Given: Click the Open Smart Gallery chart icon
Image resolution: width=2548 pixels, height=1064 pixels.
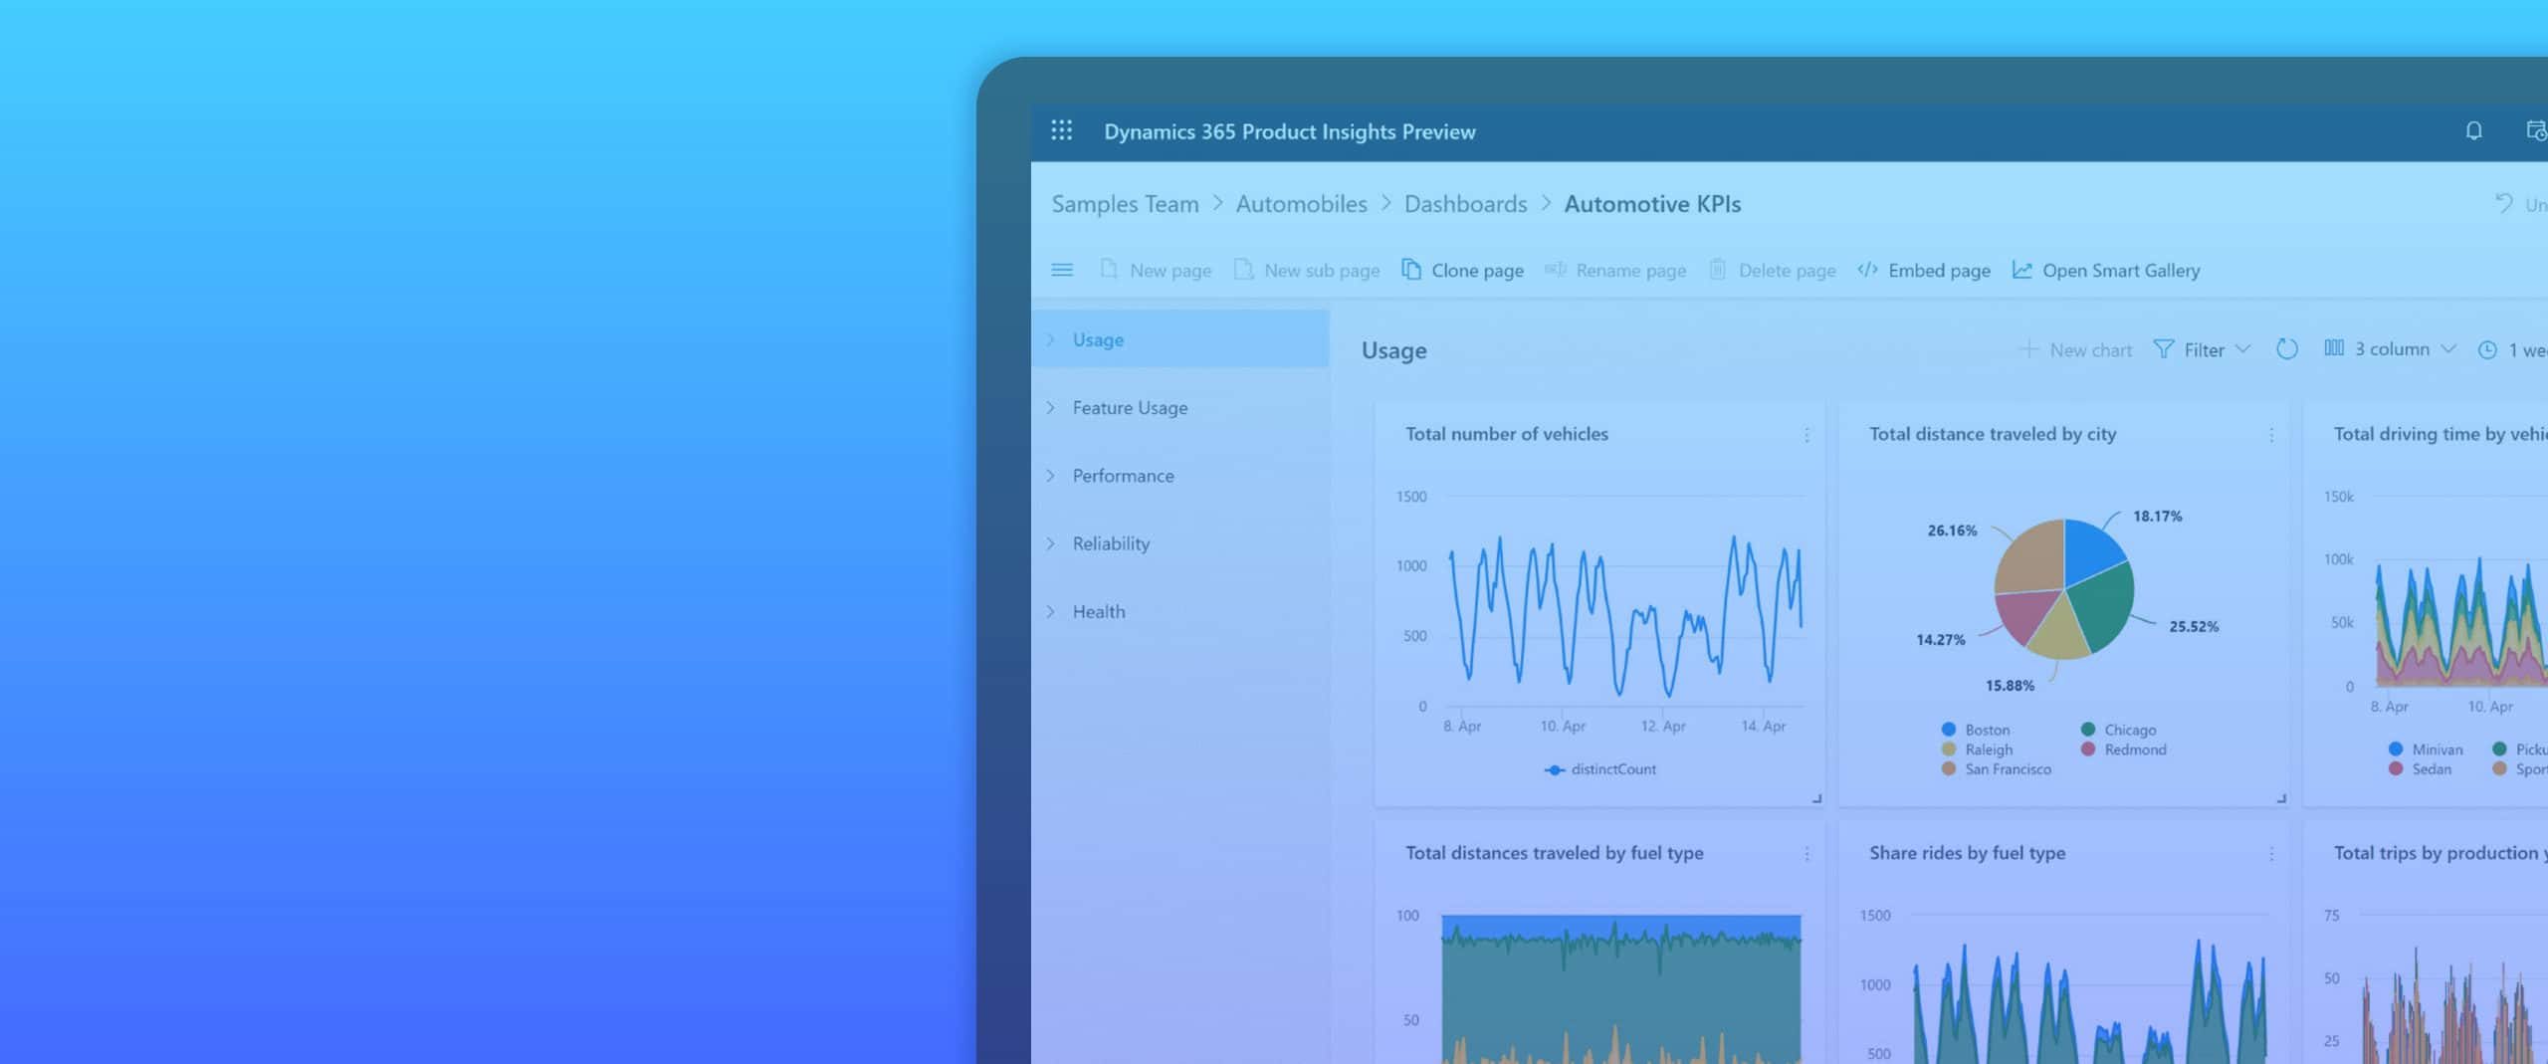Looking at the screenshot, I should pos(2021,270).
